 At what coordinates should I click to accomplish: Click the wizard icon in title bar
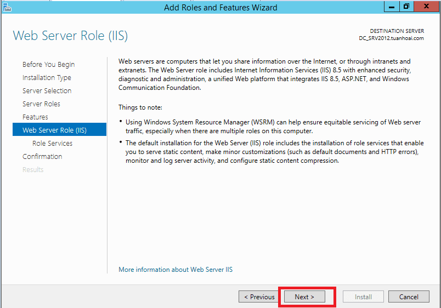[x=7, y=7]
